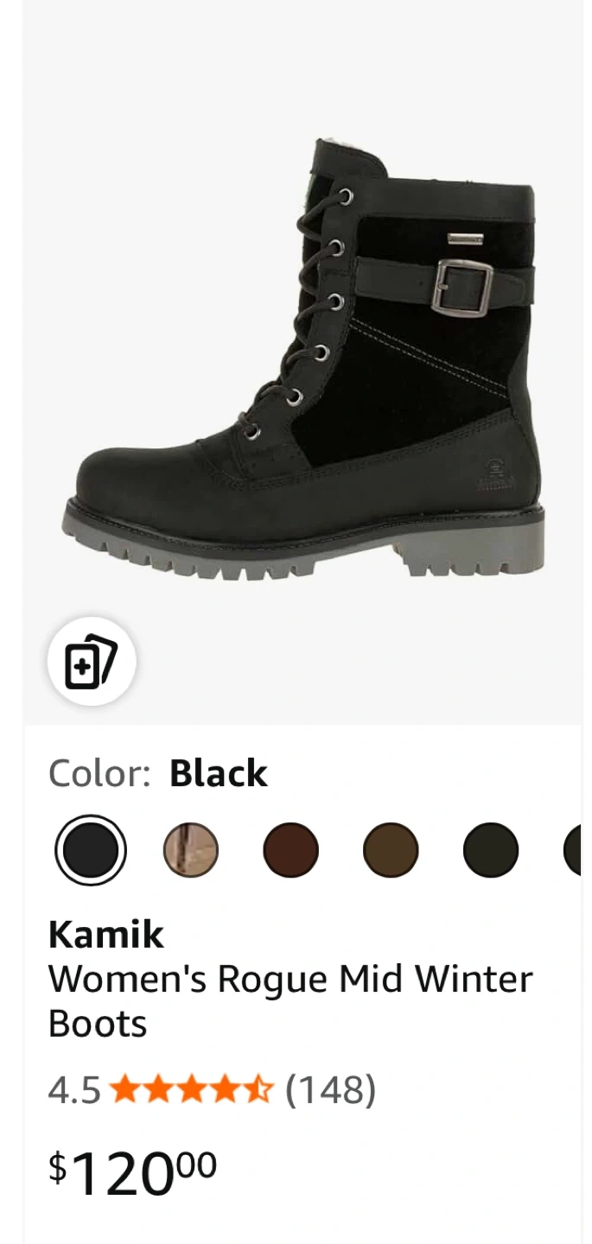Choose the dark olive color swatch

coord(491,850)
